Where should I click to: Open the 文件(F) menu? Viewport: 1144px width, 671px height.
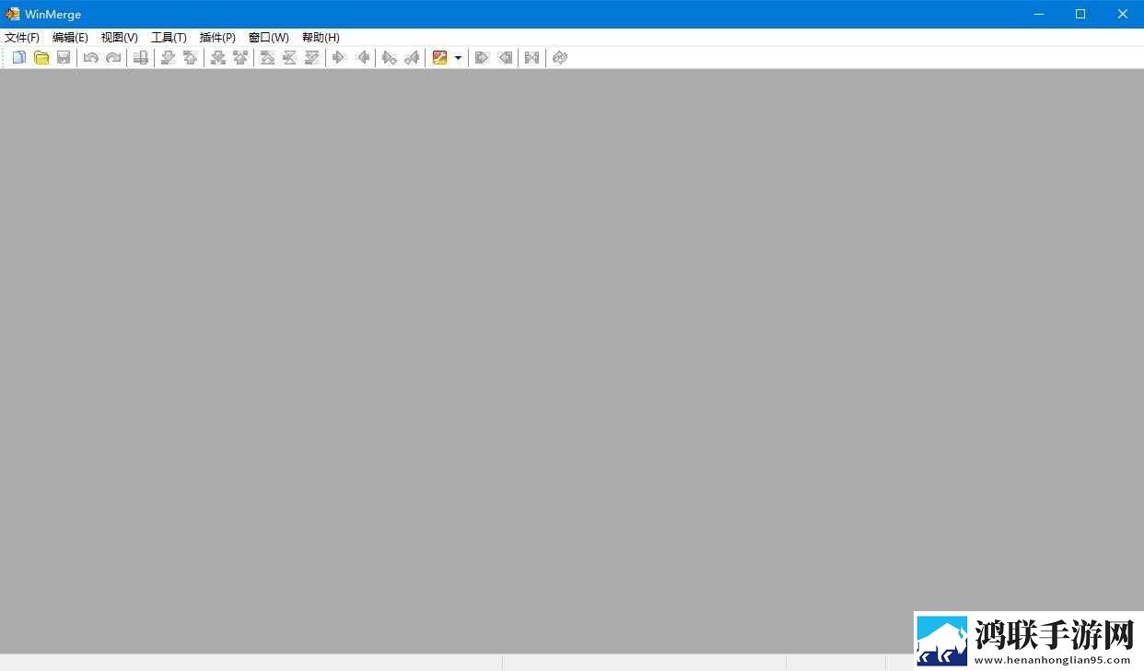22,38
